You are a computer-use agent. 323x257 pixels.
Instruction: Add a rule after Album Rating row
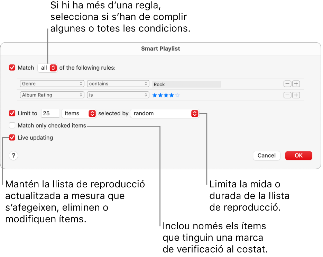296,95
